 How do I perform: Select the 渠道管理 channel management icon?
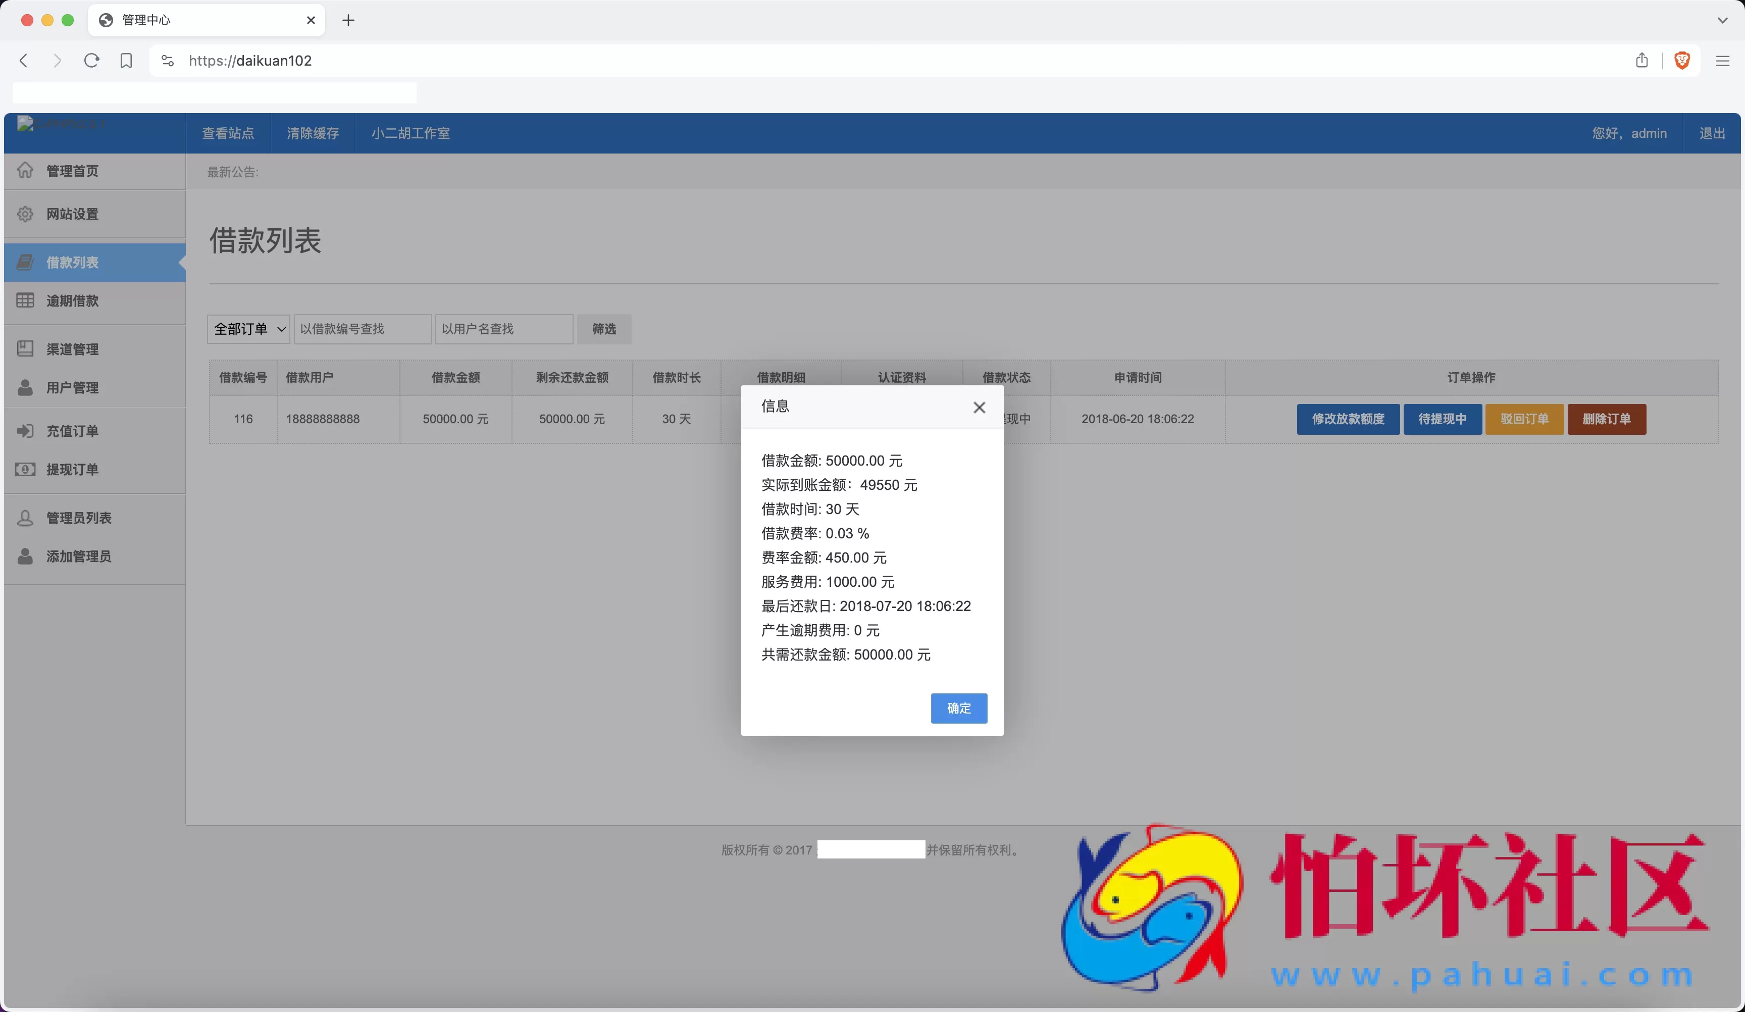pyautogui.click(x=26, y=349)
